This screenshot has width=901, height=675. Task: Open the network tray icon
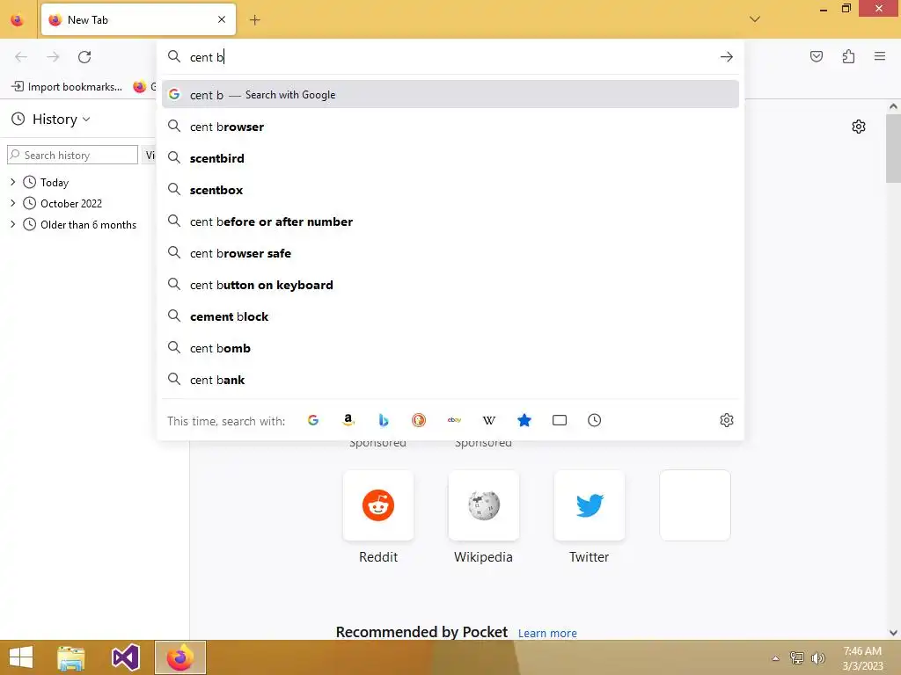click(797, 657)
